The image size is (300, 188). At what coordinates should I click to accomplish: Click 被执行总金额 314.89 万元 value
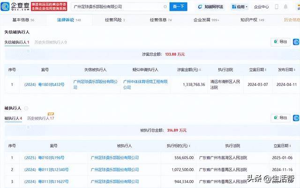pyautogui.click(x=177, y=130)
